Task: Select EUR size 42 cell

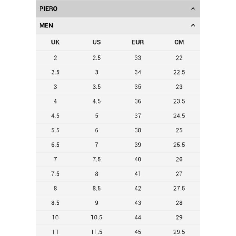Action: (138, 188)
